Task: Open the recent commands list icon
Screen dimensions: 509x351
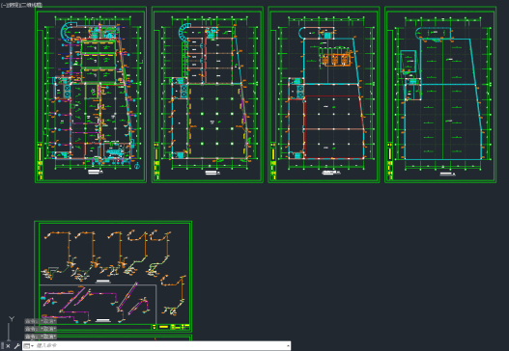Action: tap(28, 346)
